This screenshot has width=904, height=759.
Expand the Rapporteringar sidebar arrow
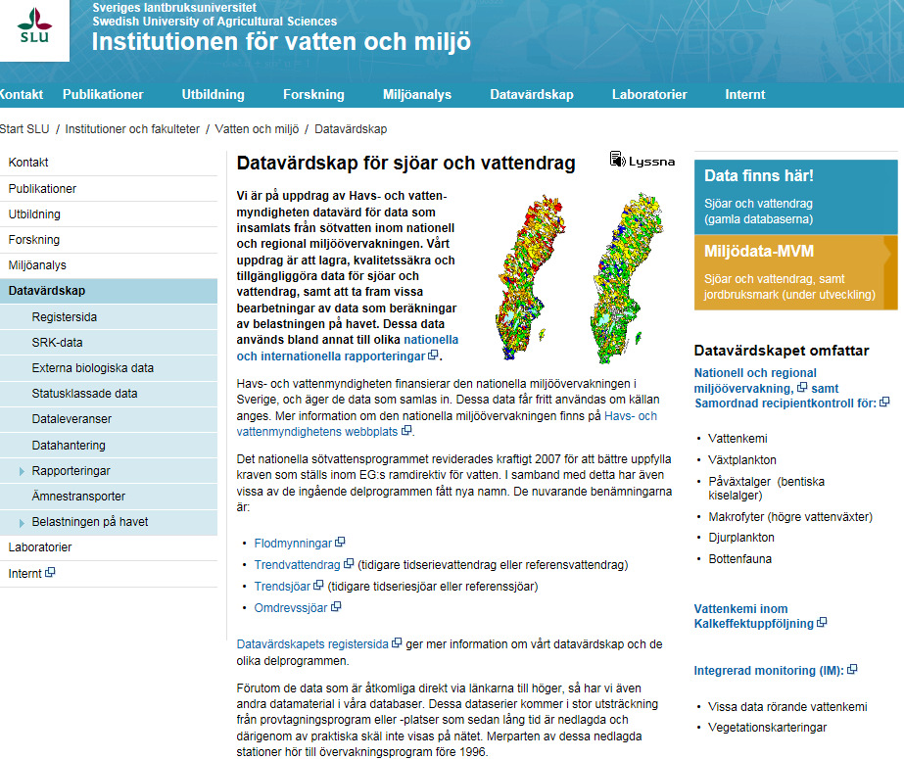coord(22,471)
